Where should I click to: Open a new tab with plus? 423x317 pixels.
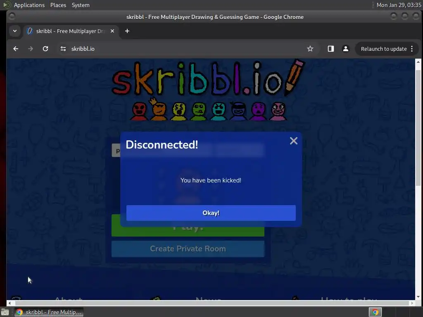coord(127,31)
